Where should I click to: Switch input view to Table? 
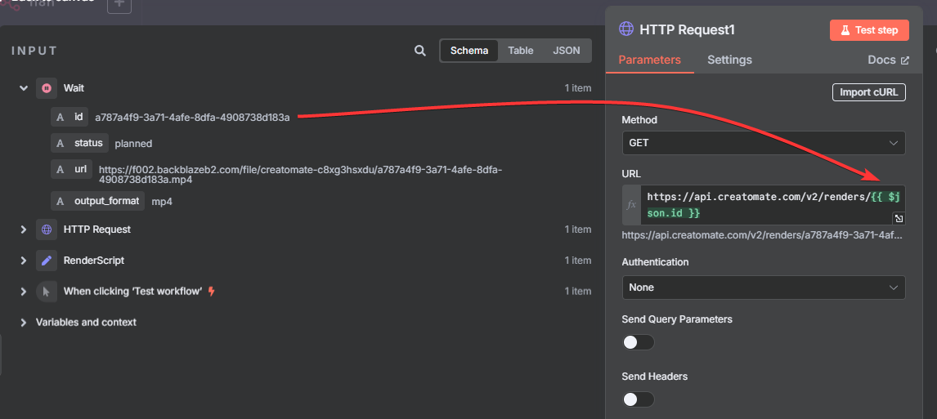[x=520, y=51]
